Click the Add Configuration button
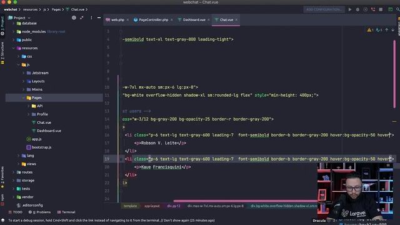 point(324,9)
